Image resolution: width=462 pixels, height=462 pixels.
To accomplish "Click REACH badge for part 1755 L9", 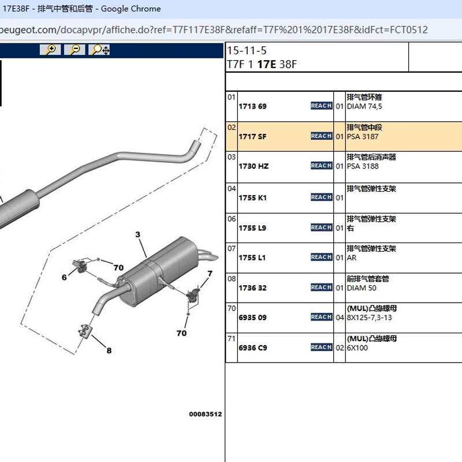I will [x=322, y=228].
